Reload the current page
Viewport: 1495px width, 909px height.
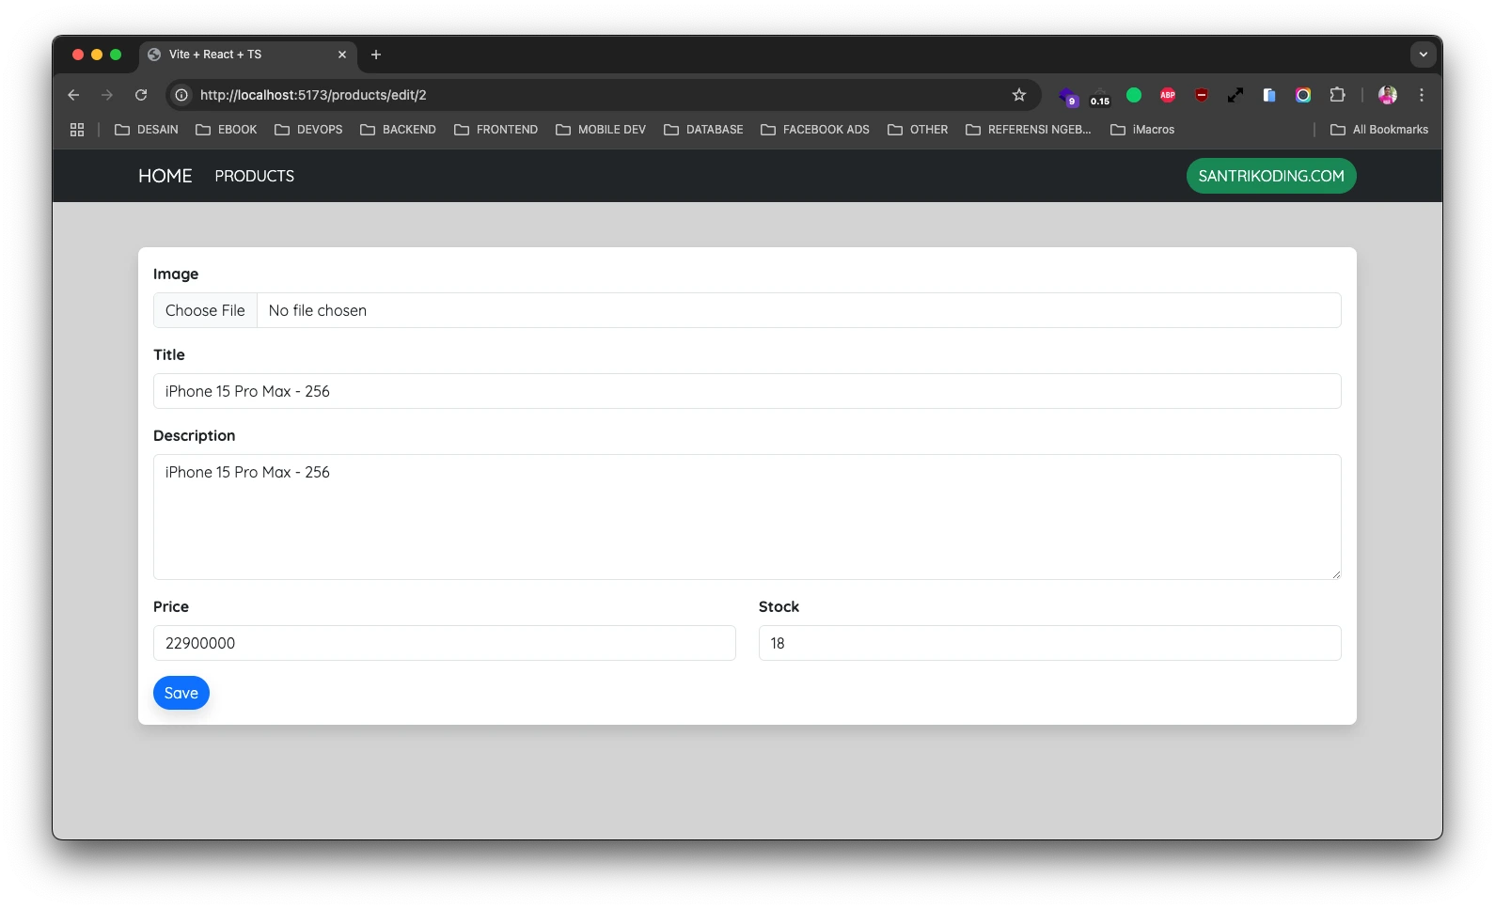pos(141,95)
